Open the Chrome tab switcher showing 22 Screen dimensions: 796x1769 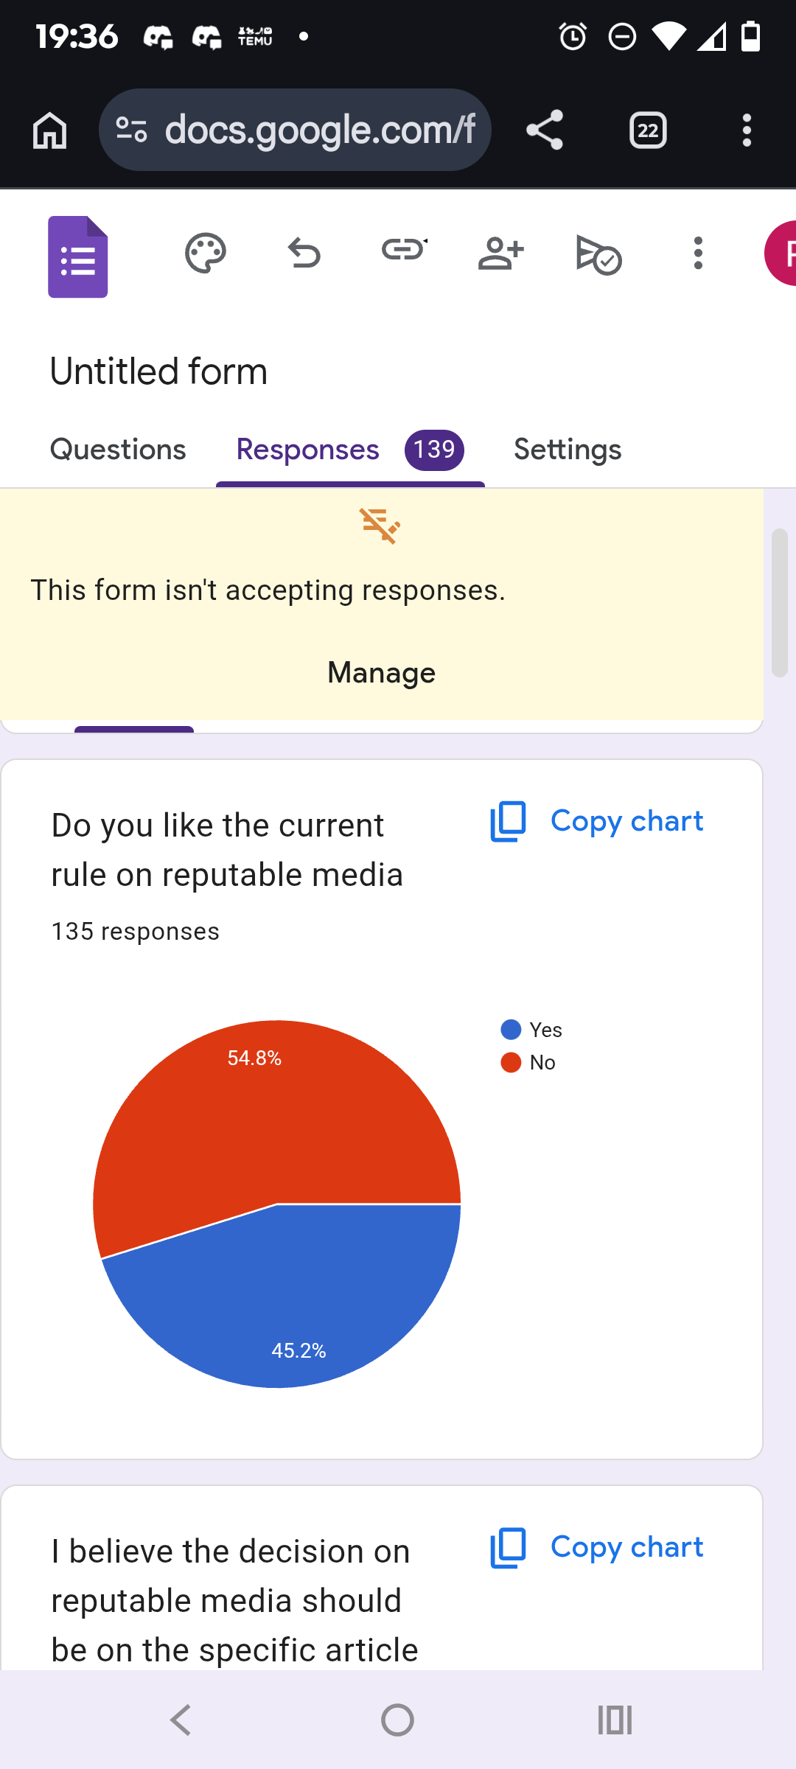[648, 130]
